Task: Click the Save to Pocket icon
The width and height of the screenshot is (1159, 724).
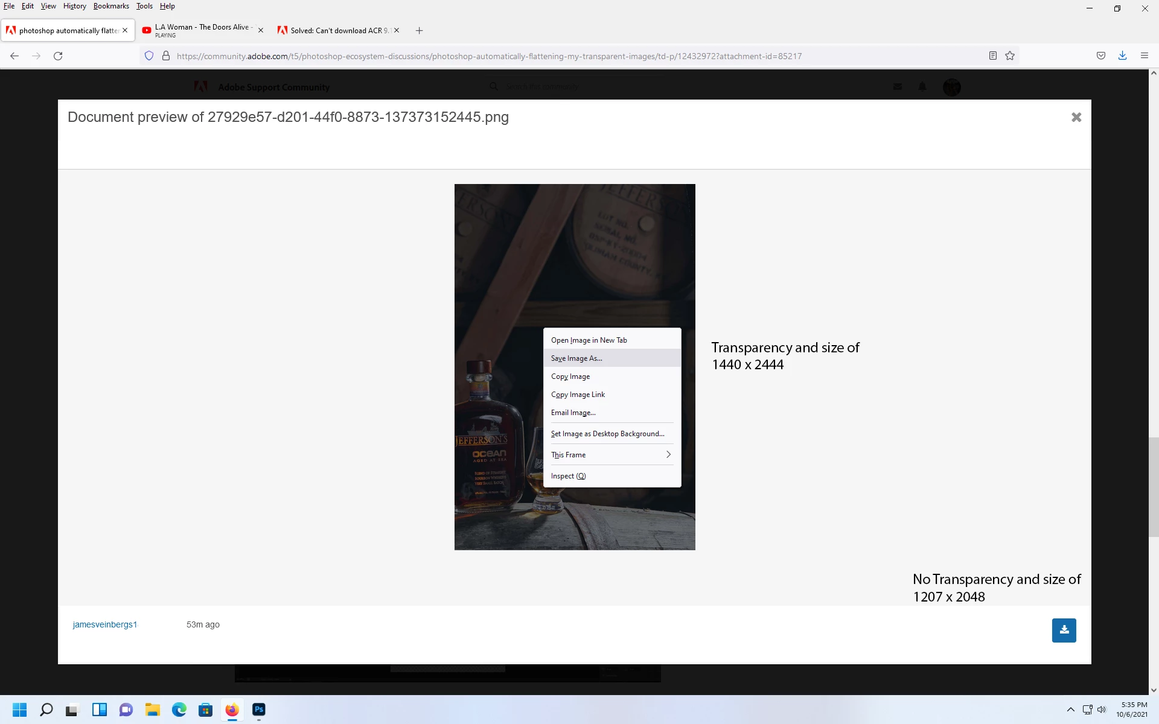Action: click(1101, 56)
